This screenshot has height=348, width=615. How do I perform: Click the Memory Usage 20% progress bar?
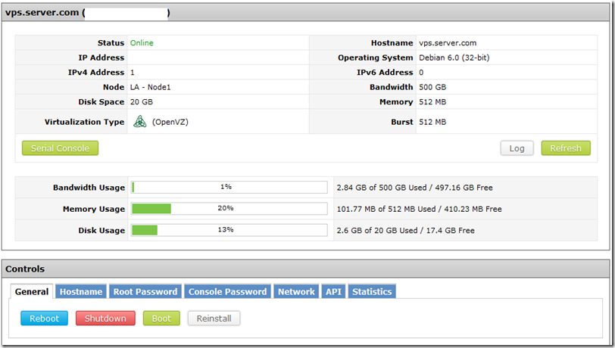229,209
